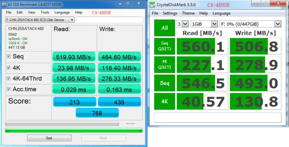
Task: Click the write score 439
Action: (x=119, y=102)
